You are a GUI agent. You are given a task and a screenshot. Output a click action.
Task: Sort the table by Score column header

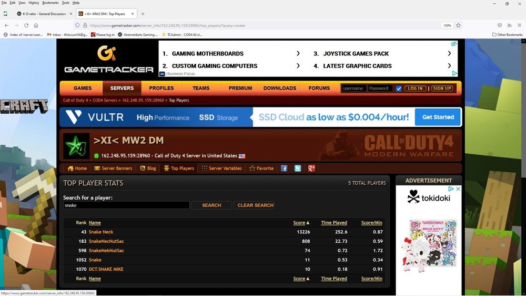pyautogui.click(x=299, y=223)
